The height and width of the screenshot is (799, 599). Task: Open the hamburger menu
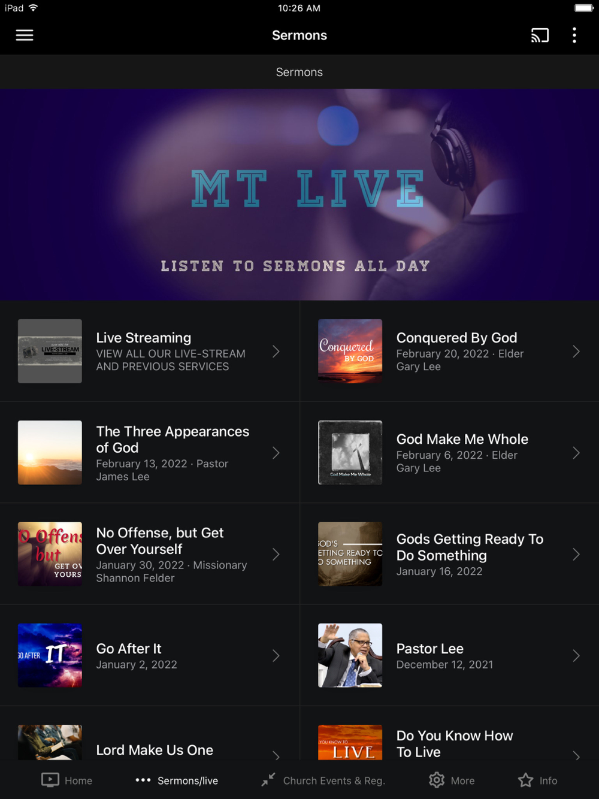coord(25,35)
